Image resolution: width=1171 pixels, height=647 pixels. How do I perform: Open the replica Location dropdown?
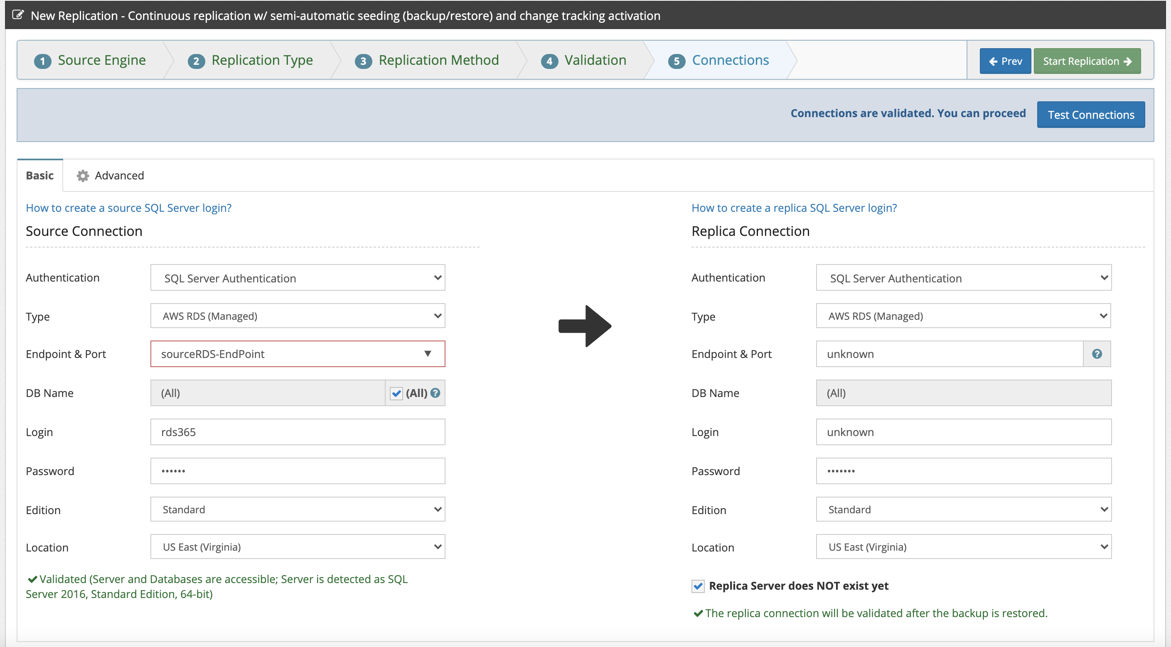(x=963, y=547)
